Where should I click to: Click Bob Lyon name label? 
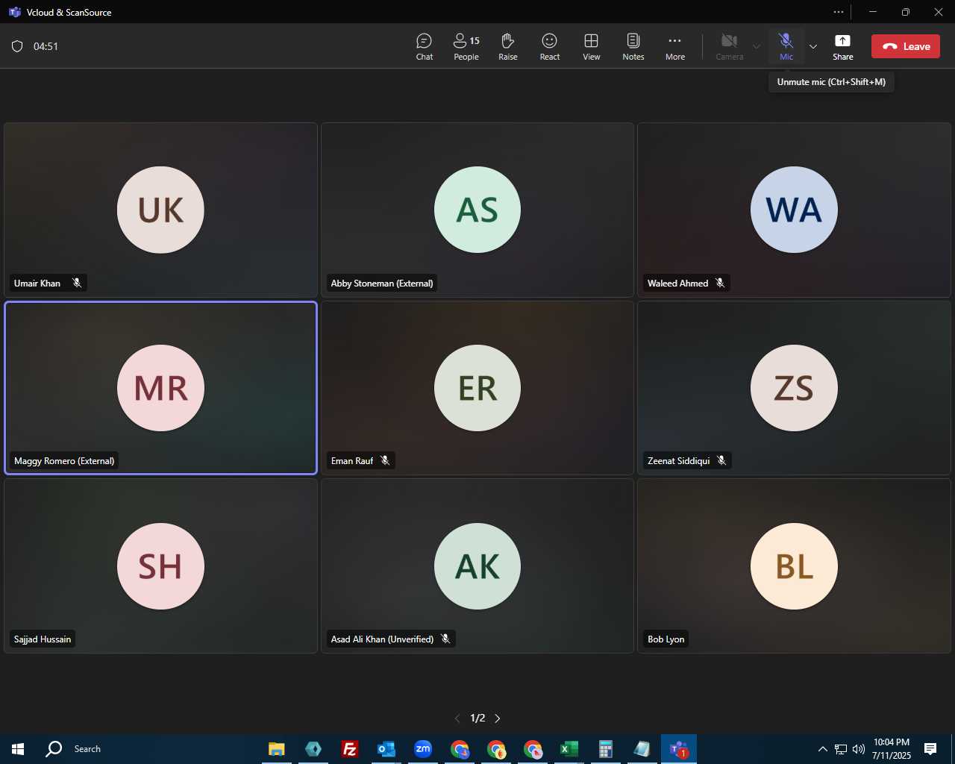[666, 639]
